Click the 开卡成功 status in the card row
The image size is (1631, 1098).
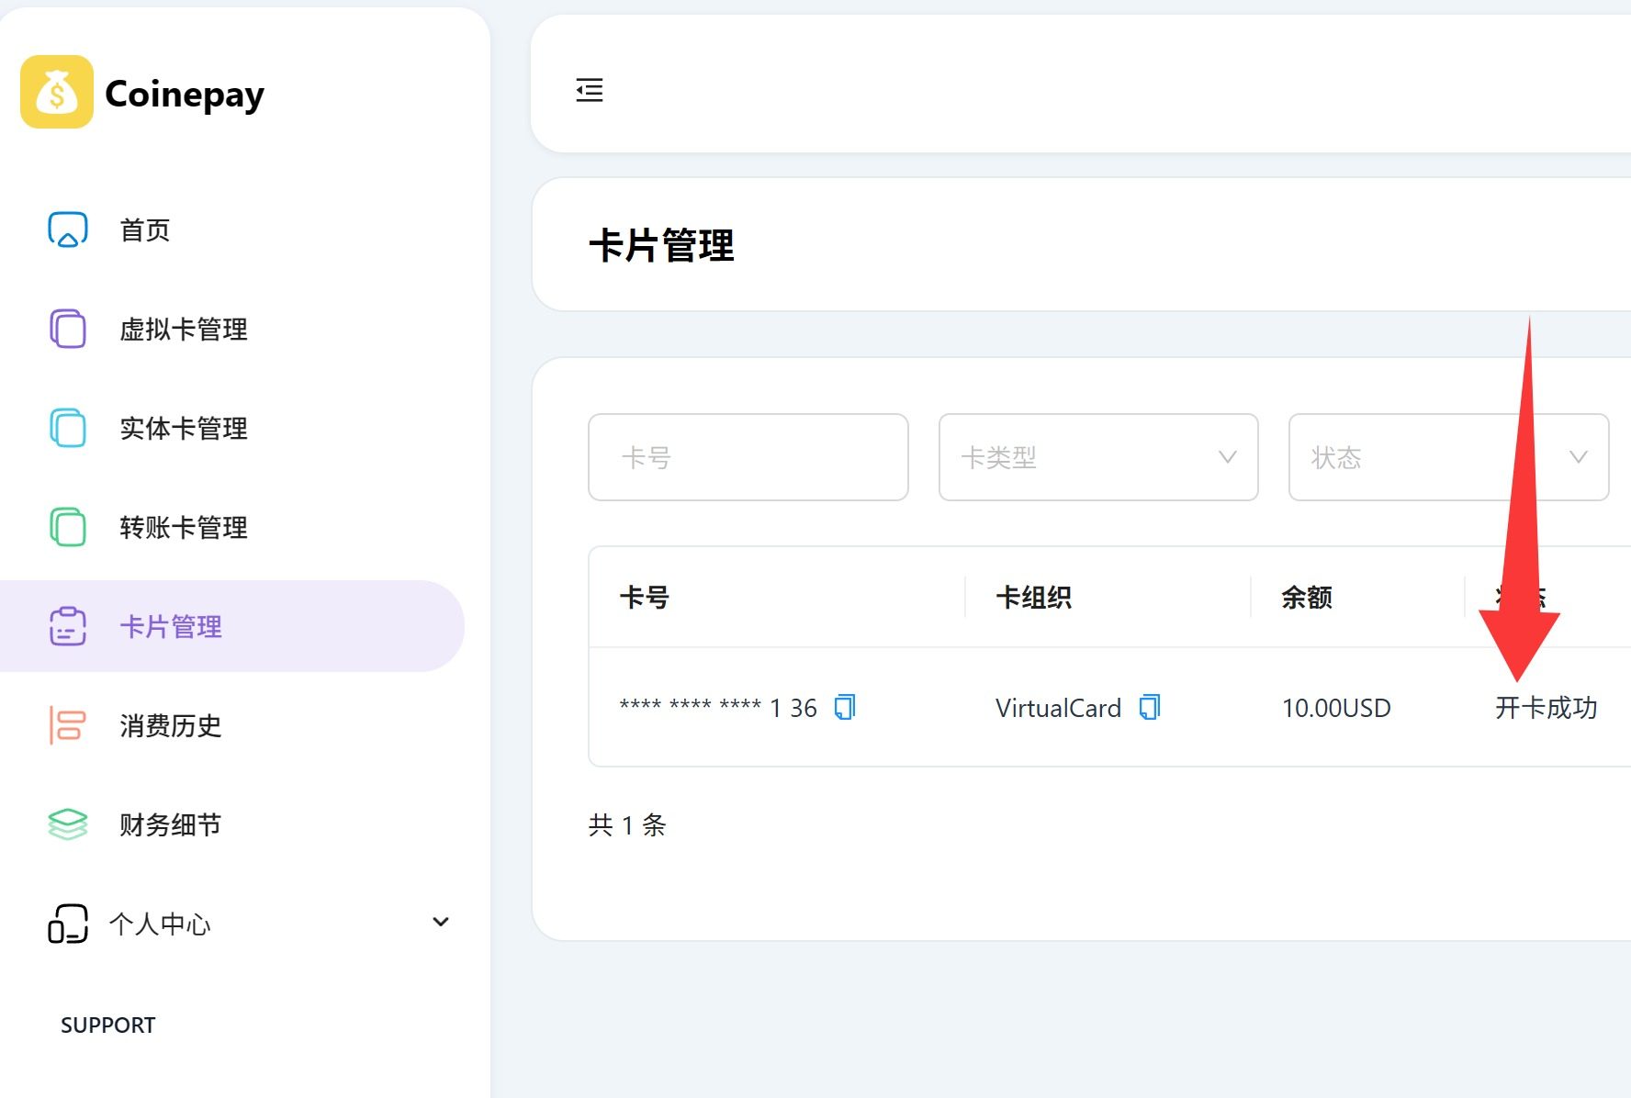pyautogui.click(x=1546, y=708)
